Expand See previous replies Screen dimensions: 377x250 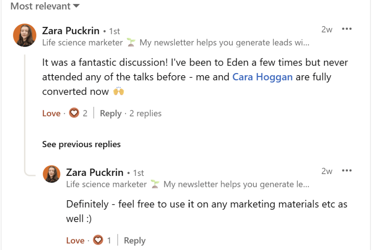[81, 144]
